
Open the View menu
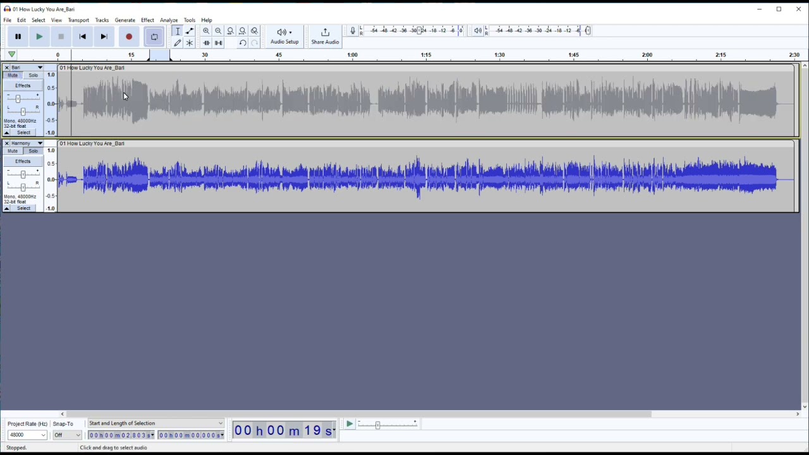point(57,20)
